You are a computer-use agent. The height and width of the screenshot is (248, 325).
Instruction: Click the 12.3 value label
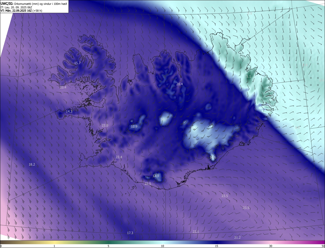pyautogui.click(x=156, y=176)
